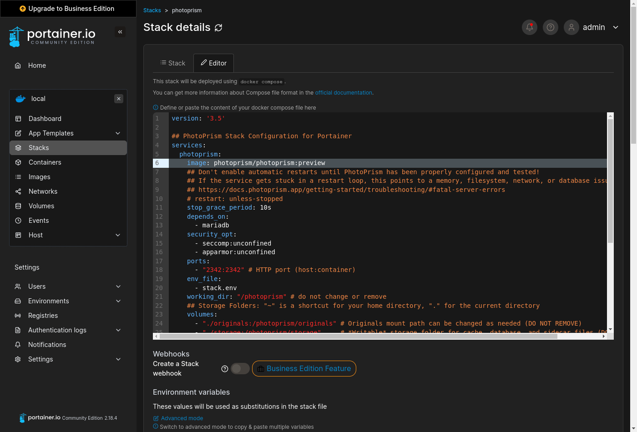Select the Editor tab
637x432 pixels.
(213, 63)
